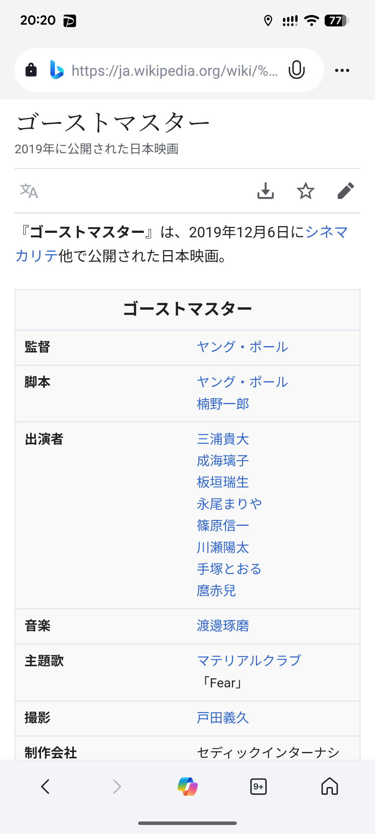Open the 渡邊琢磨 music link
375x834 pixels.
pos(223,626)
